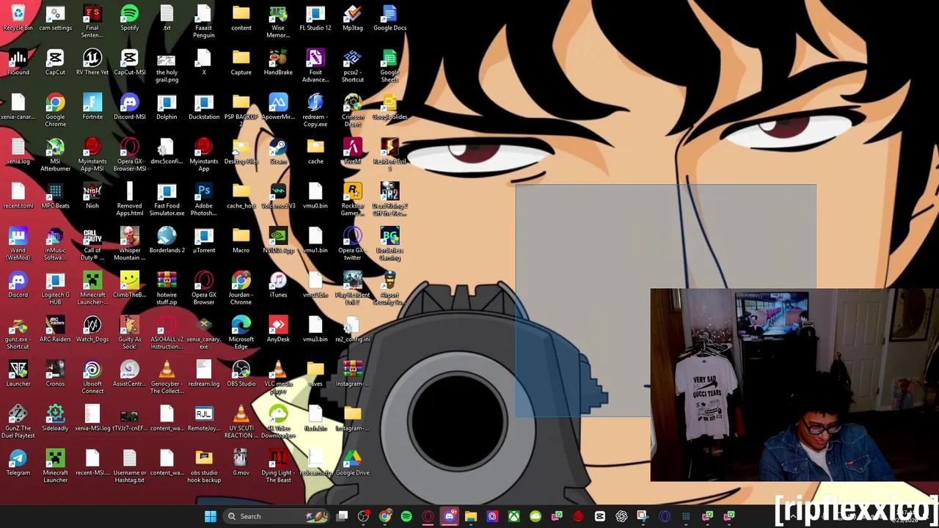Open the Dying Light The Beast shortcut
Image resolution: width=939 pixels, height=528 pixels.
tap(278, 466)
